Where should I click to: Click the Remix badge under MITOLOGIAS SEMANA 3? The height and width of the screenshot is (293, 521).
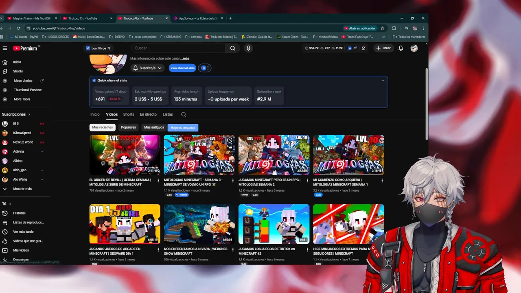click(x=182, y=195)
